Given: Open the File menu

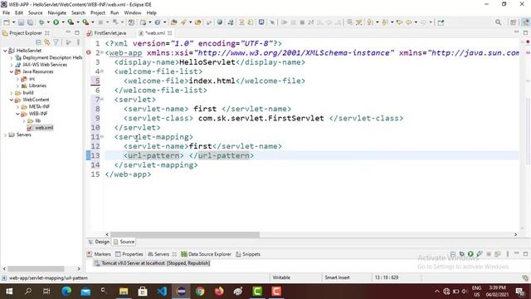Looking at the screenshot, I should click(6, 12).
